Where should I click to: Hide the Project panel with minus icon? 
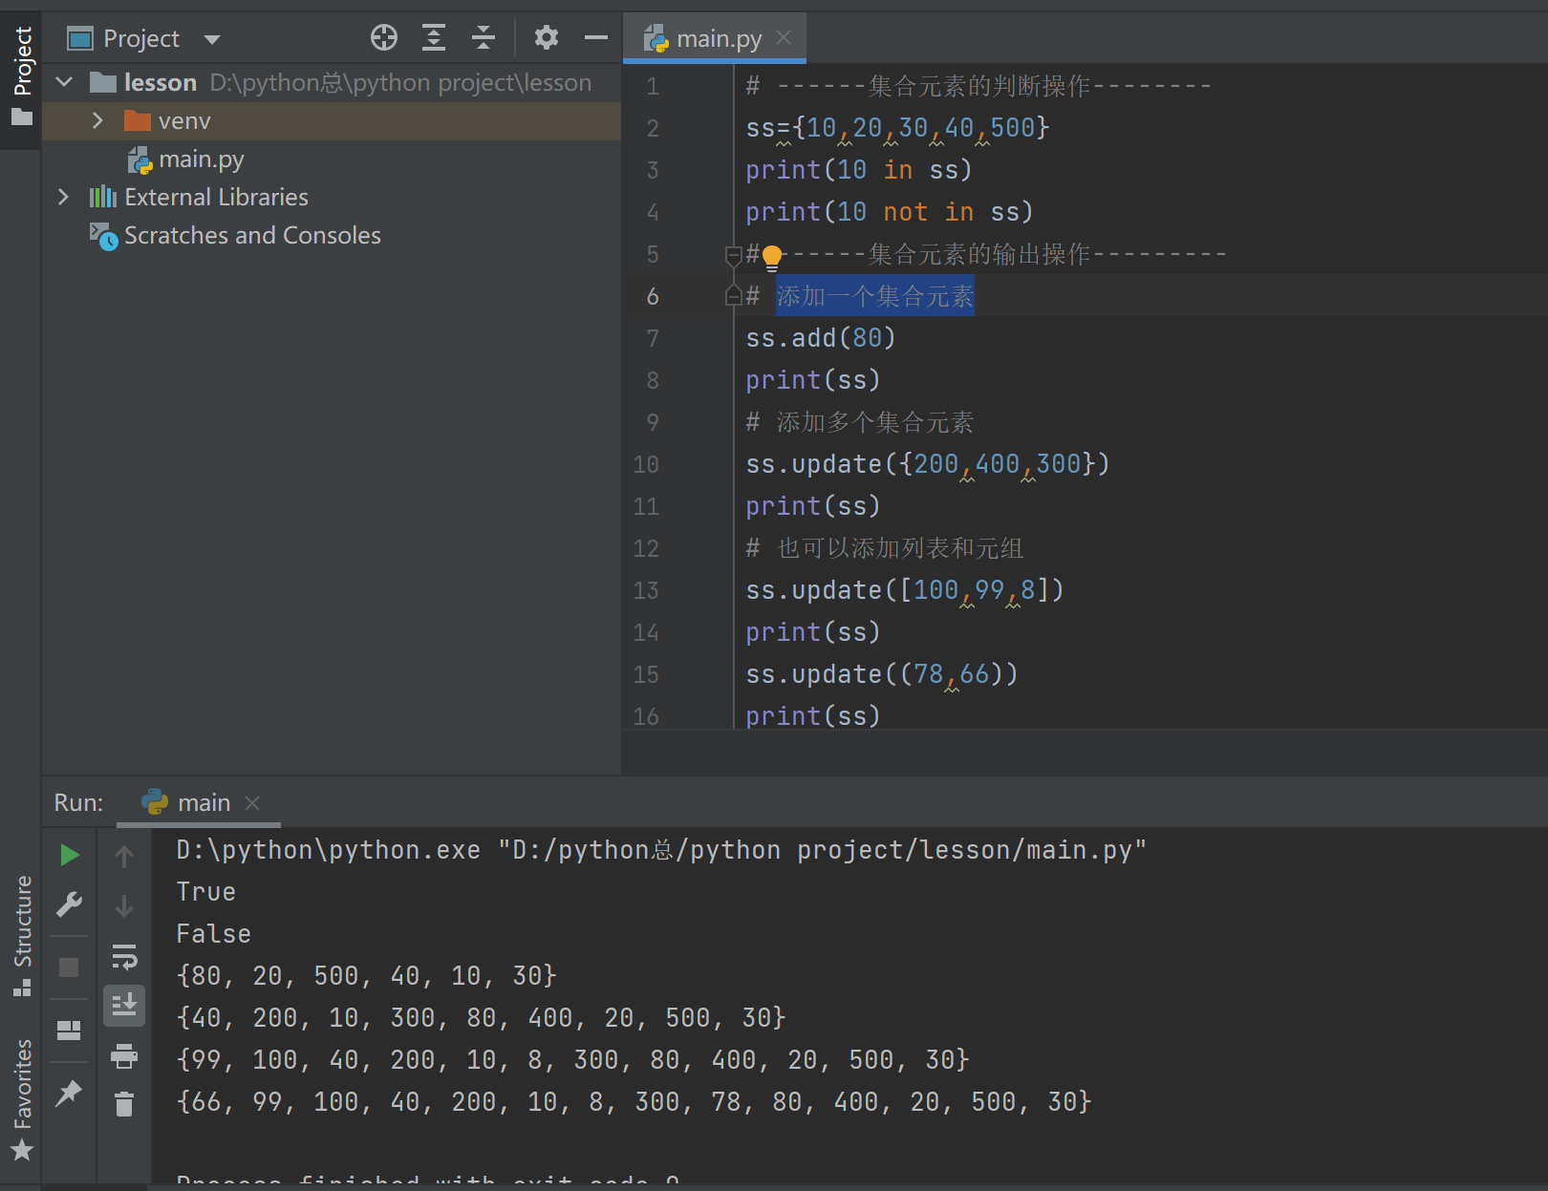tap(596, 38)
